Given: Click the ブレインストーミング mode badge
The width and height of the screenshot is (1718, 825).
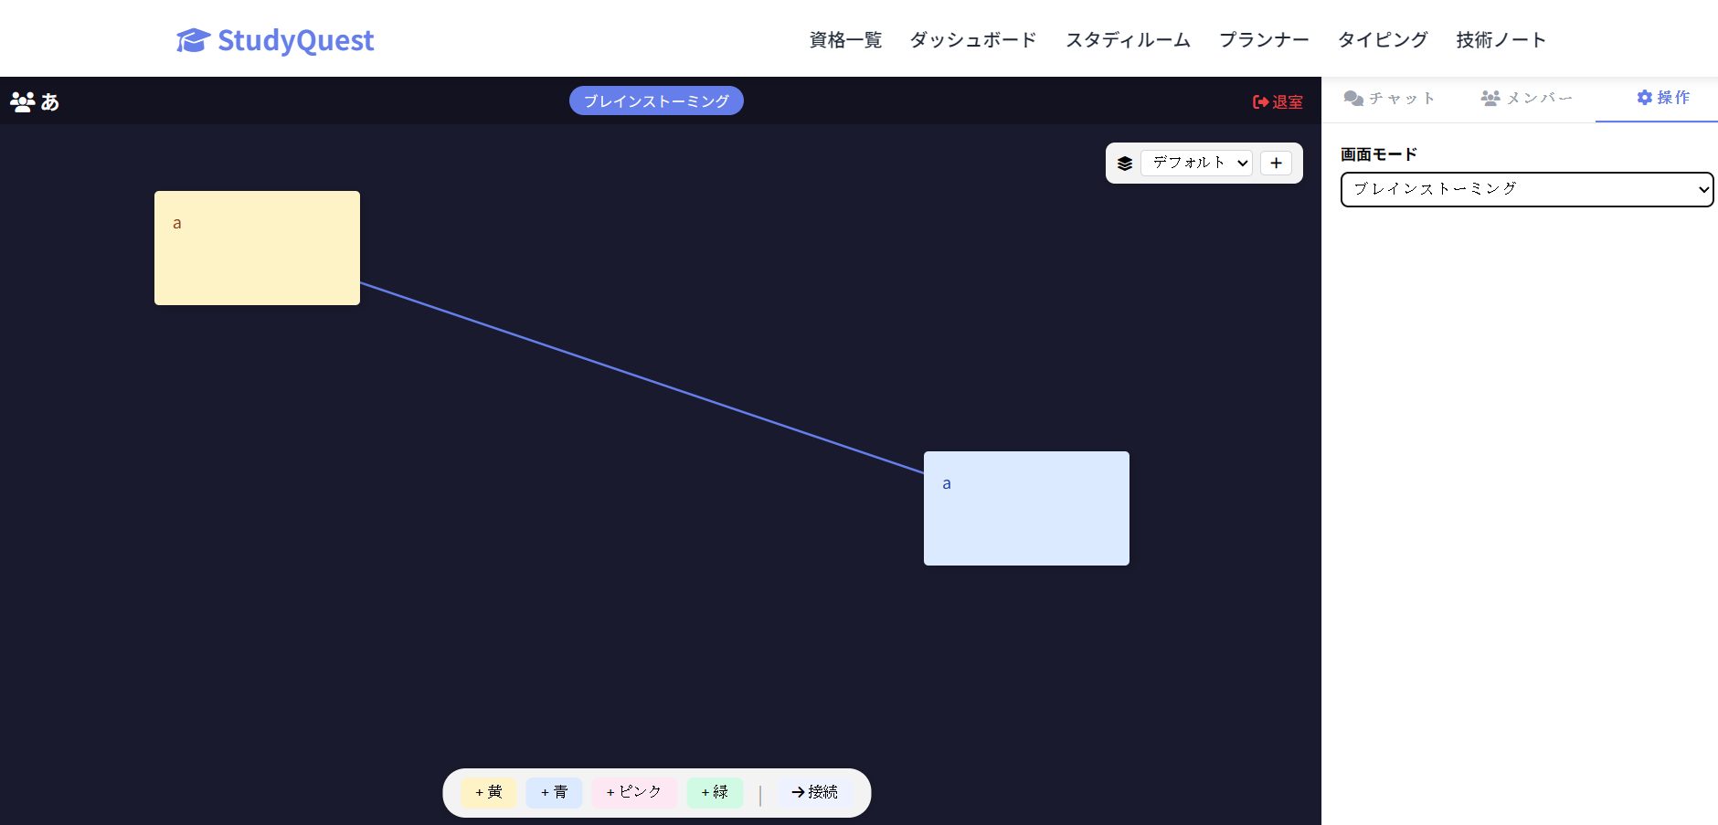Looking at the screenshot, I should pyautogui.click(x=656, y=100).
